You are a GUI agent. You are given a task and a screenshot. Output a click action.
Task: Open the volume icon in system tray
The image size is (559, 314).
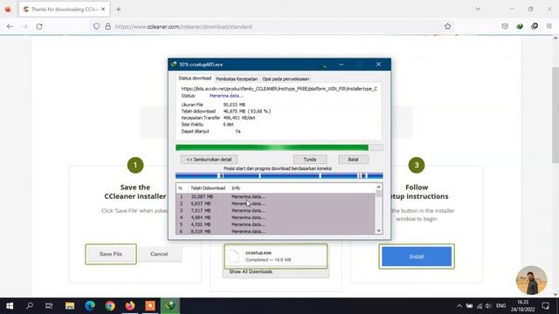click(x=488, y=306)
